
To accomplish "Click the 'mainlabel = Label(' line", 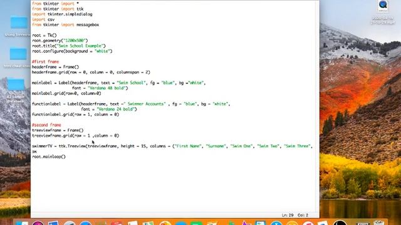I will [118, 82].
